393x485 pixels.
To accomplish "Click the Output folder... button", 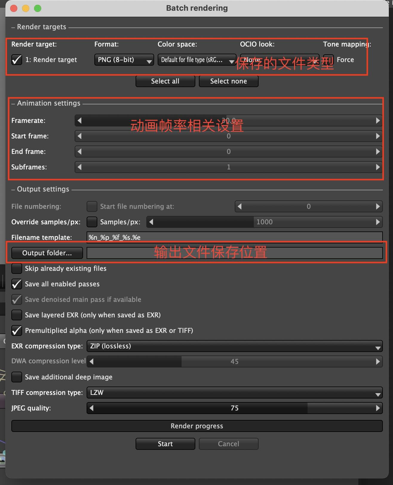I will pos(47,253).
